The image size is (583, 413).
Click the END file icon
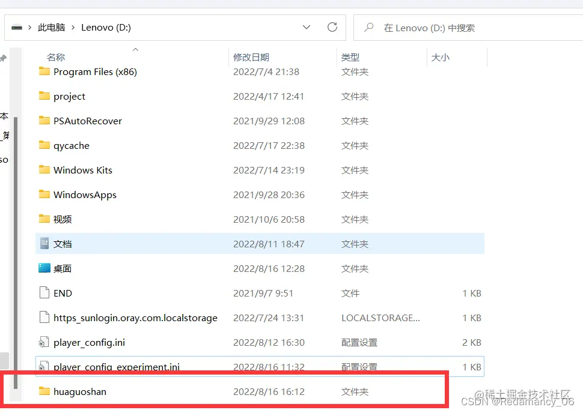coord(44,293)
